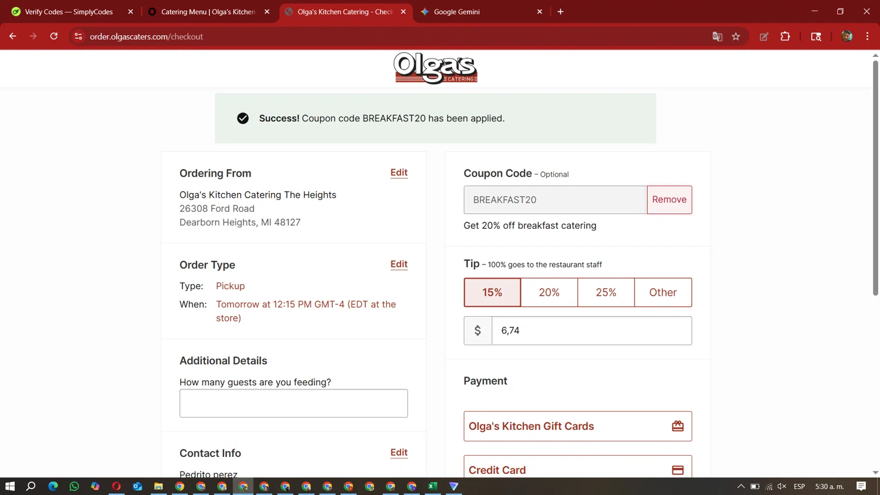Screen dimensions: 880x495
Task: Click the ESP language indicator
Action: 799,486
